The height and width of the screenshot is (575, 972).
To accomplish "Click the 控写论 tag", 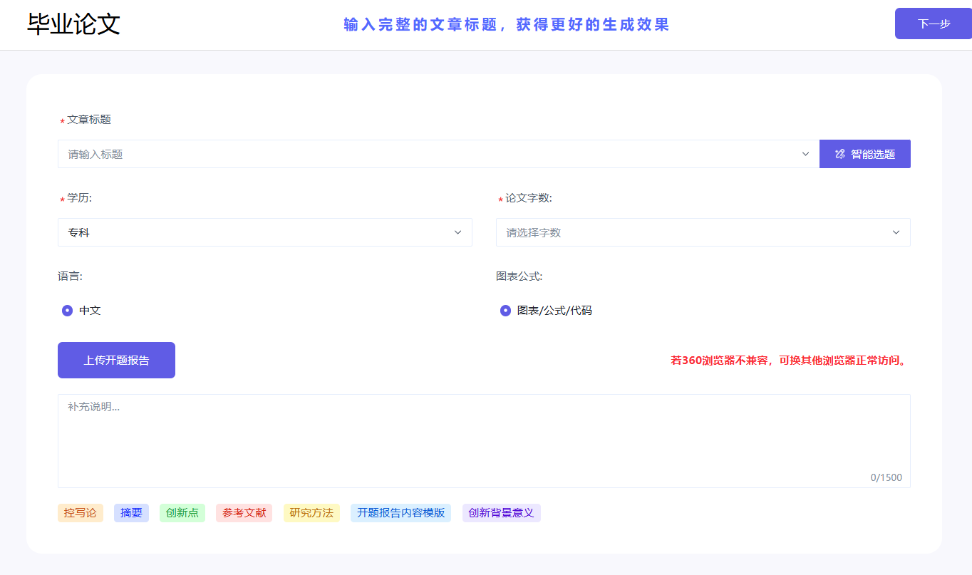I will pyautogui.click(x=81, y=513).
